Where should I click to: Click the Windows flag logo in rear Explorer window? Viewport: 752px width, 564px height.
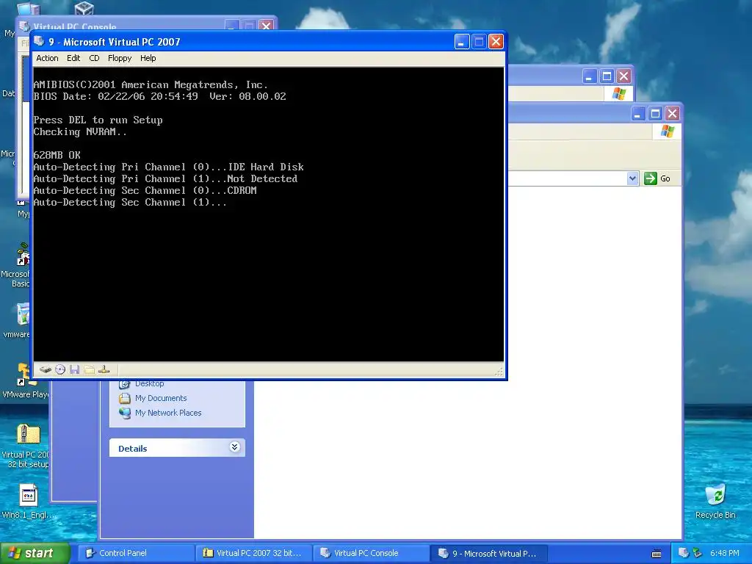(x=618, y=93)
